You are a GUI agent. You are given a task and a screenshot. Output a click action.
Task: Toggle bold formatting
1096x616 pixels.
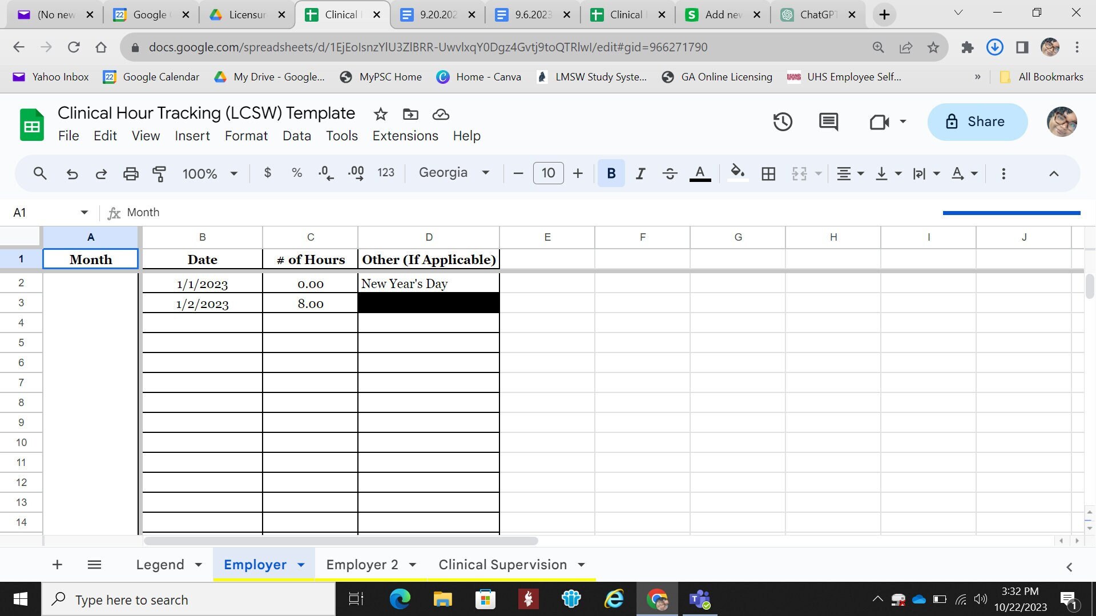[611, 173]
